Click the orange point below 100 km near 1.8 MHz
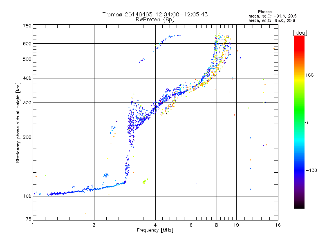Screen dimensions: 327x245 tap(86, 213)
